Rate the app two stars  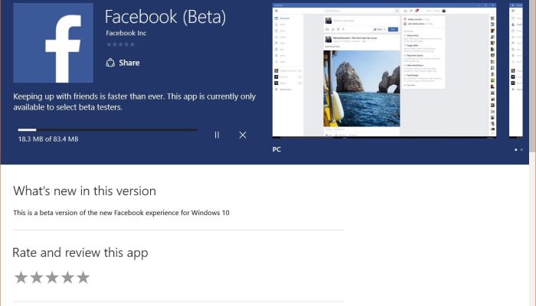pyautogui.click(x=36, y=278)
